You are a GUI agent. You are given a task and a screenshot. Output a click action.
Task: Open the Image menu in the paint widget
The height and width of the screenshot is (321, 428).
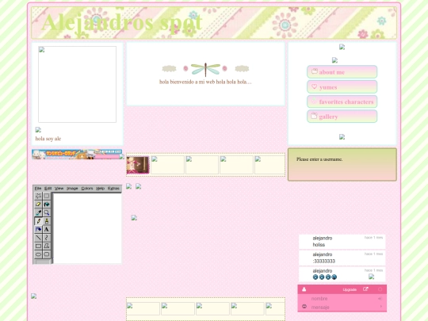(72, 189)
